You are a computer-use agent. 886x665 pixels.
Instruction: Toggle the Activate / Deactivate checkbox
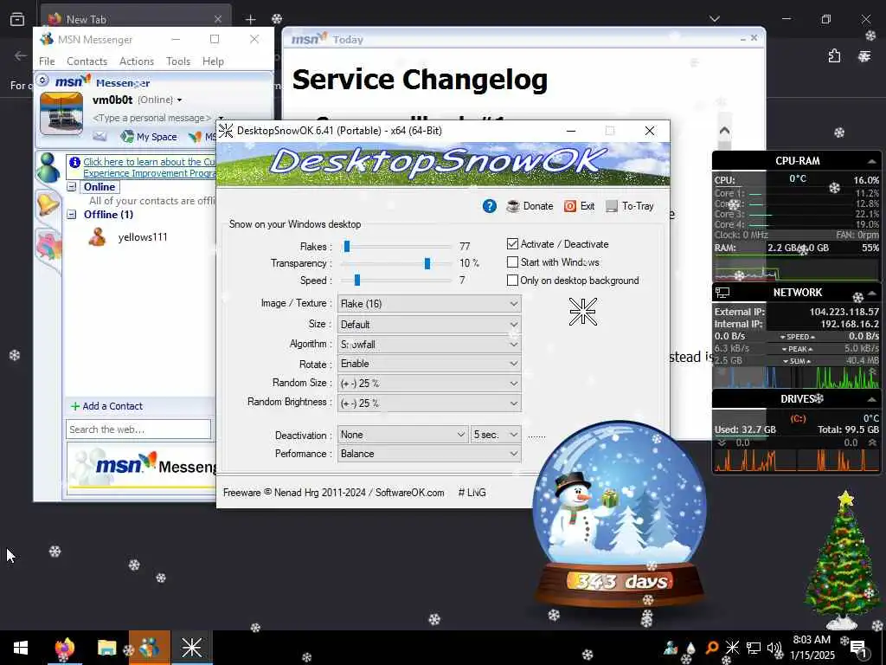coord(512,243)
